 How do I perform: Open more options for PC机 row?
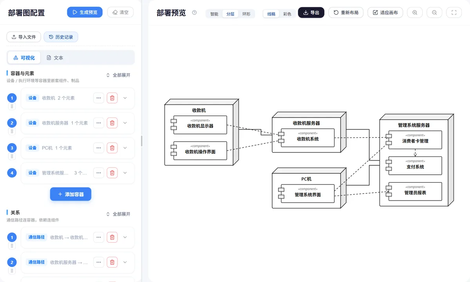pos(99,148)
